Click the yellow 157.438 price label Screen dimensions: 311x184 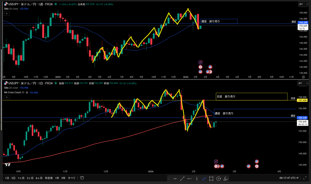click(x=302, y=100)
